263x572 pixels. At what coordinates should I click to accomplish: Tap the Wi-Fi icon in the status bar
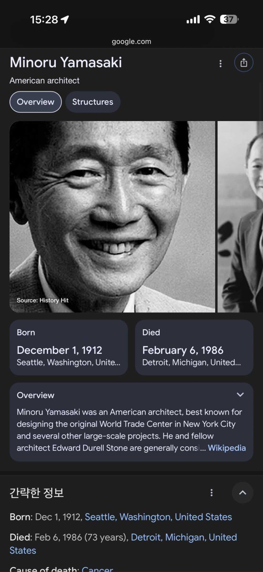209,19
